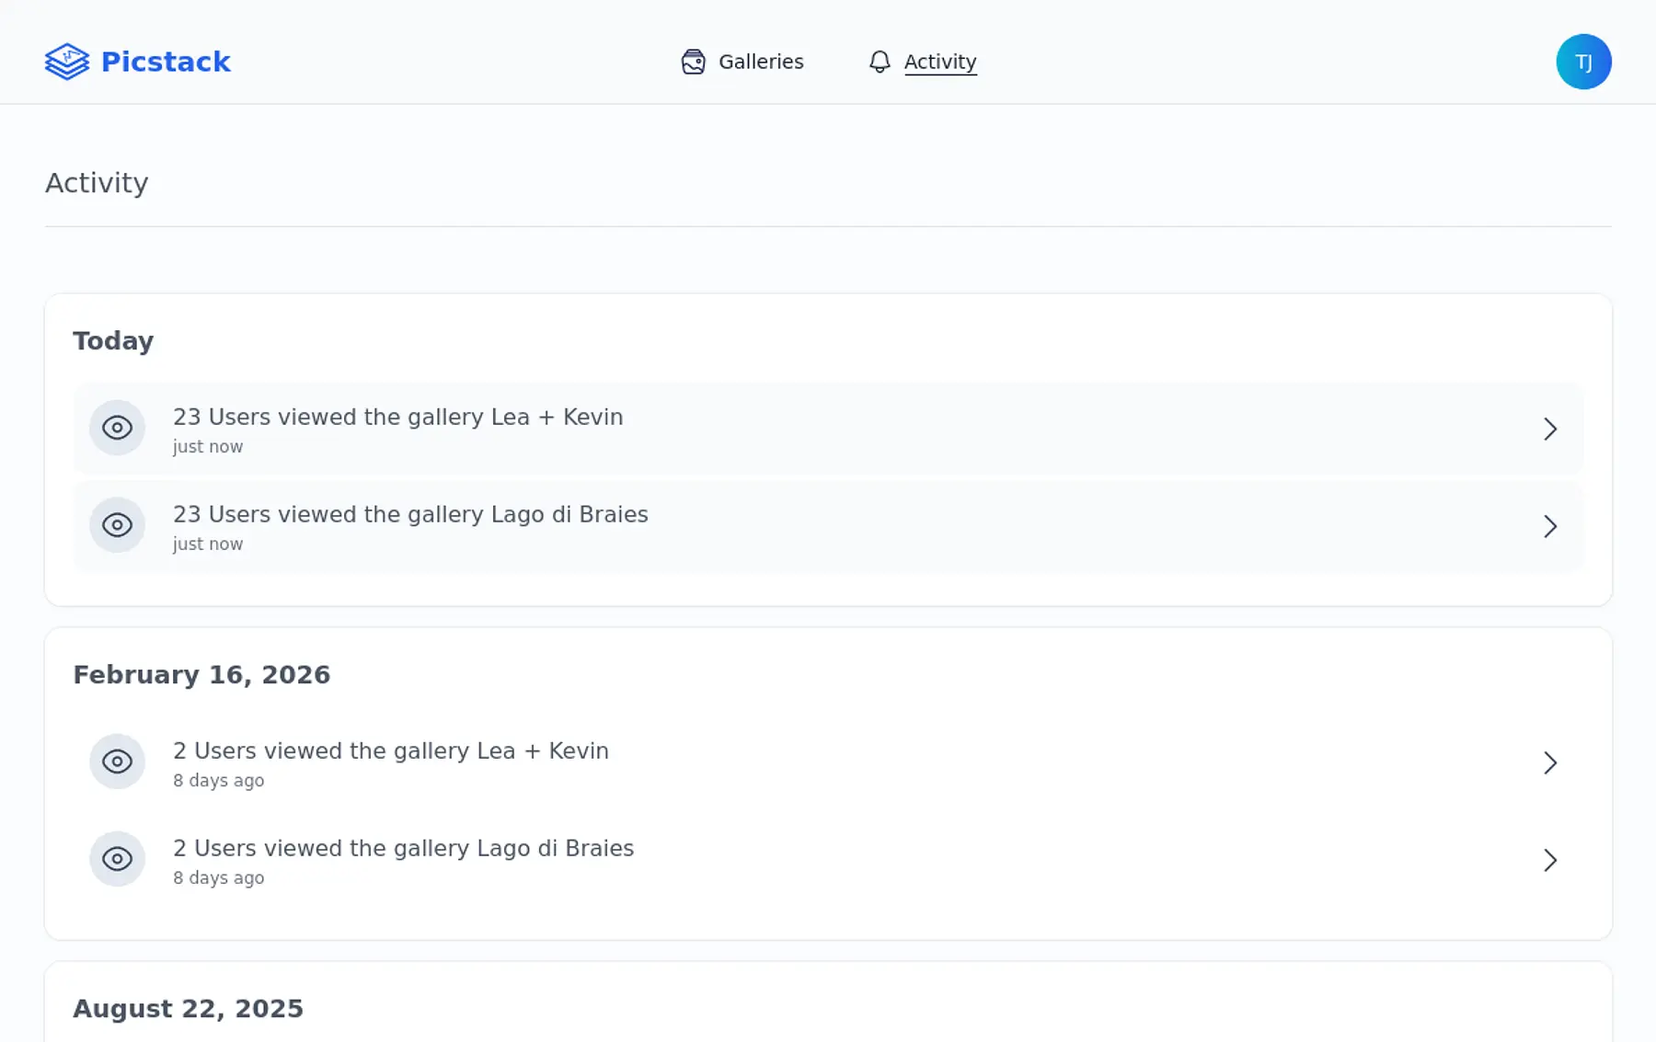The image size is (1656, 1042).
Task: Click the eye icon beside Lago di Braies today
Action: coord(117,525)
